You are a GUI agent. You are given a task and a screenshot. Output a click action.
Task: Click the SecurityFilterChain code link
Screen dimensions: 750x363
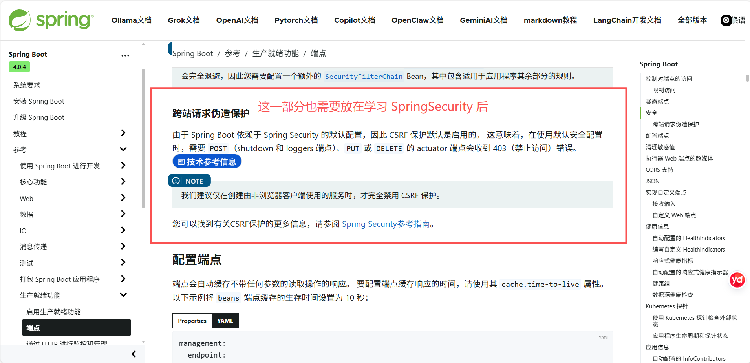[364, 77]
